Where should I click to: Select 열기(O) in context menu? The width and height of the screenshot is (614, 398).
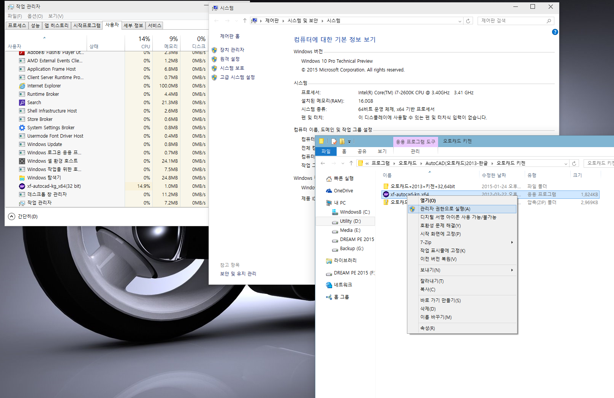[462, 201]
